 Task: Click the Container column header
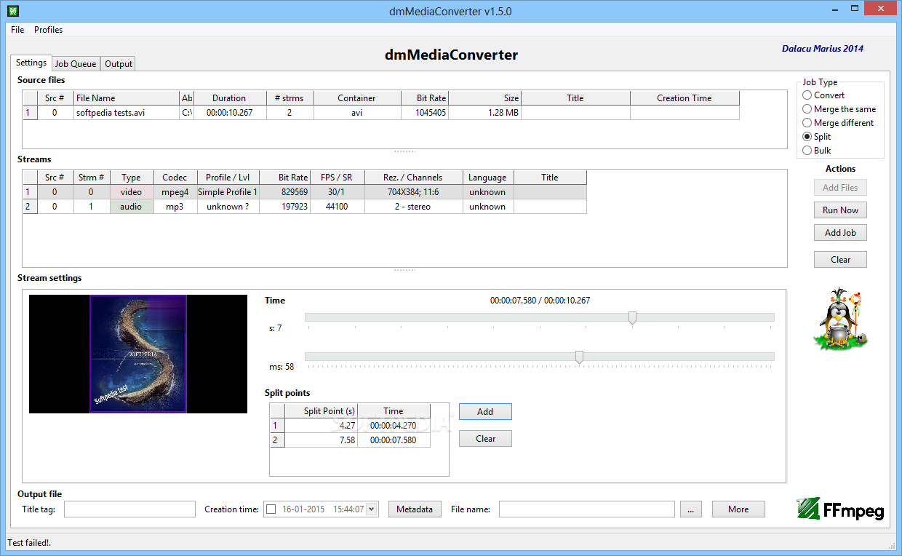click(x=356, y=98)
